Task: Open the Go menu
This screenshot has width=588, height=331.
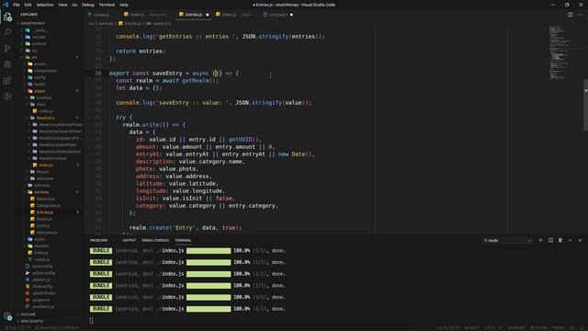Action: click(x=74, y=5)
